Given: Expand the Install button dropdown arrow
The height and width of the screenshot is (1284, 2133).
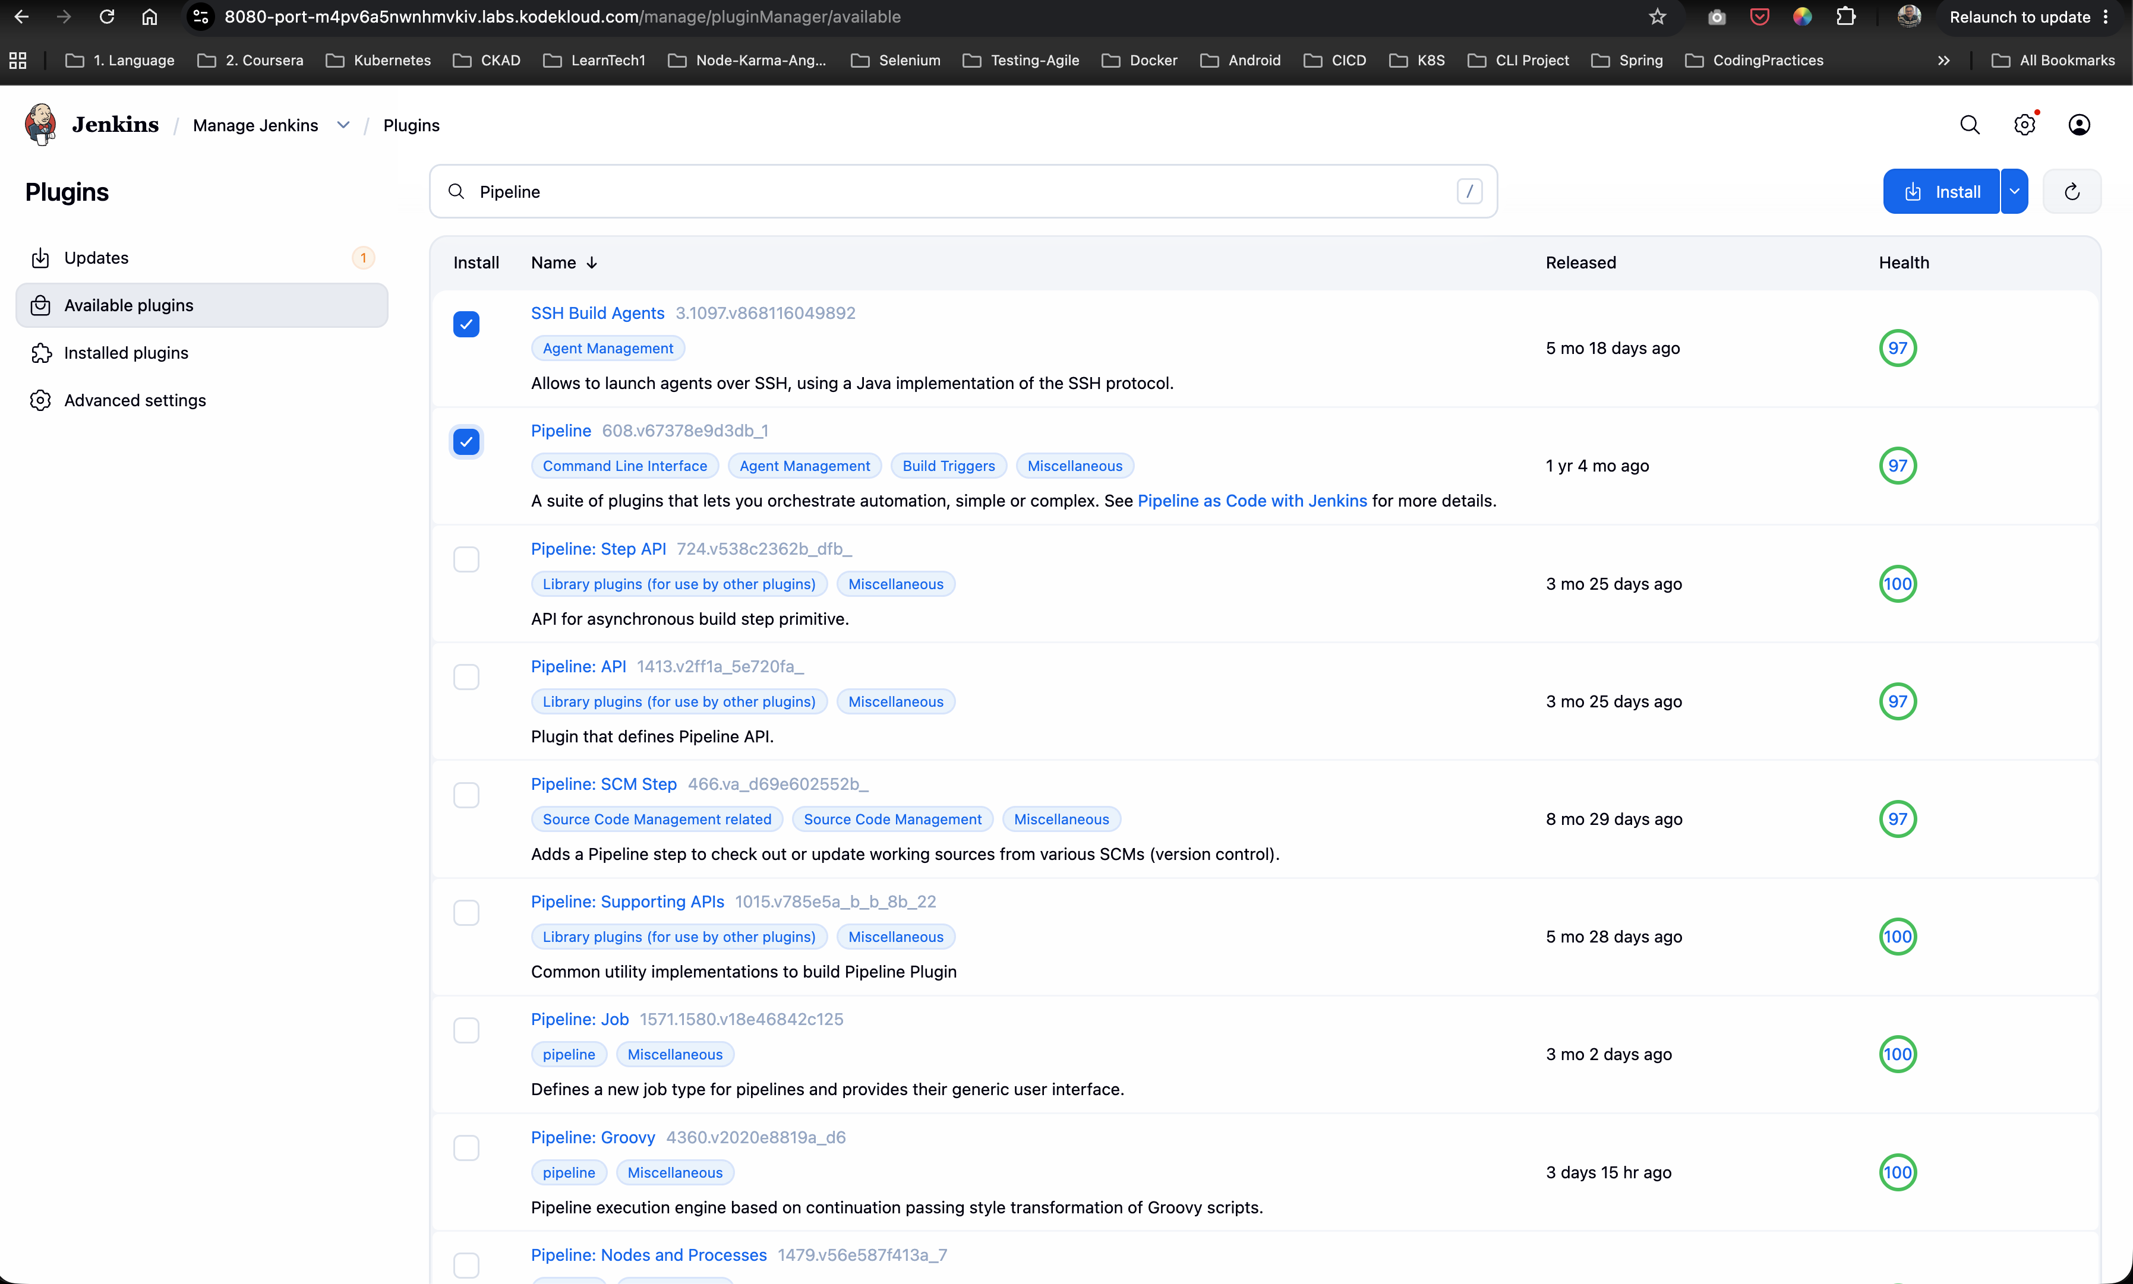Looking at the screenshot, I should point(2014,191).
